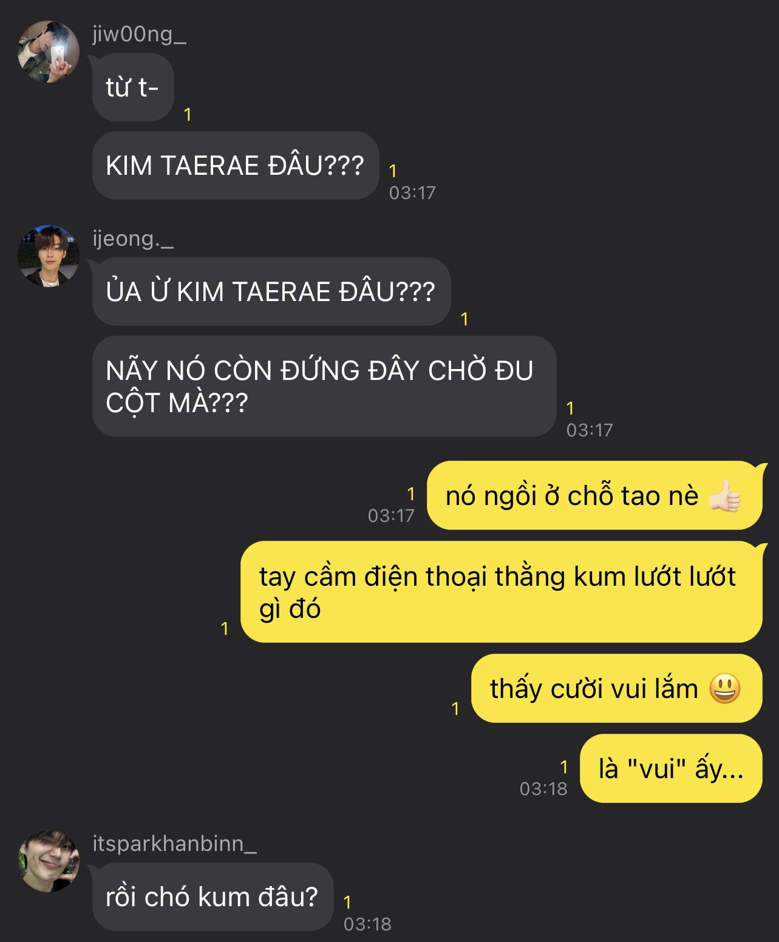
Task: Select the "rồi chó kum đâu?" message
Action: pos(213,896)
